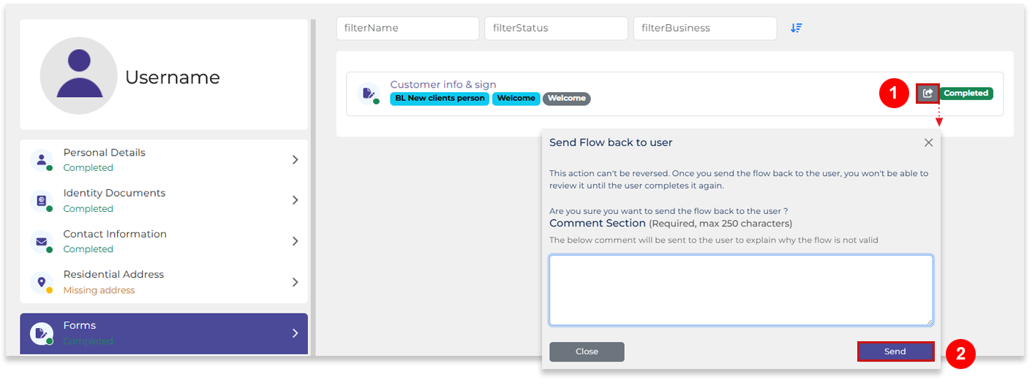Image resolution: width=1035 pixels, height=388 pixels.
Task: Click the Close button in dialog
Action: 587,351
